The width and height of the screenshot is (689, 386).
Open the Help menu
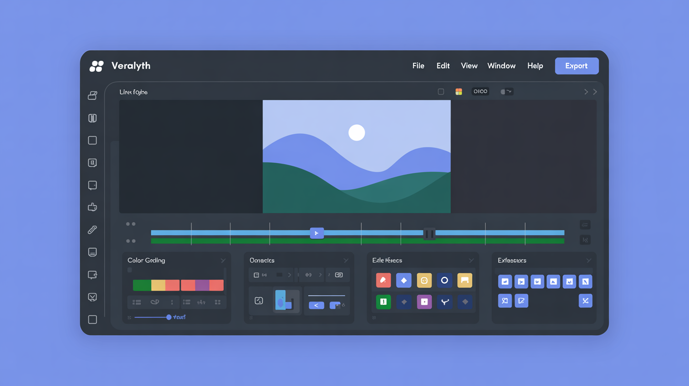pyautogui.click(x=535, y=66)
